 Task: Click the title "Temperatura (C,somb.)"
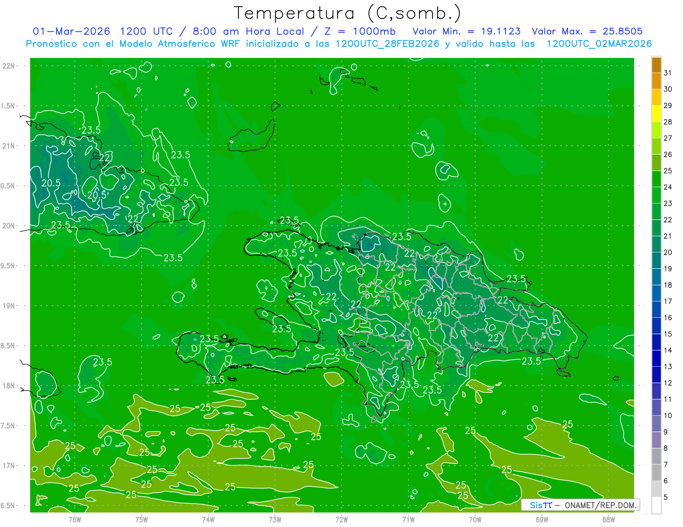click(348, 13)
